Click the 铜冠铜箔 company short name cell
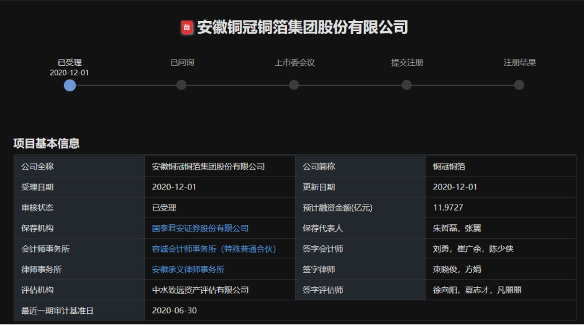Image resolution: width=584 pixels, height=325 pixels. click(449, 167)
